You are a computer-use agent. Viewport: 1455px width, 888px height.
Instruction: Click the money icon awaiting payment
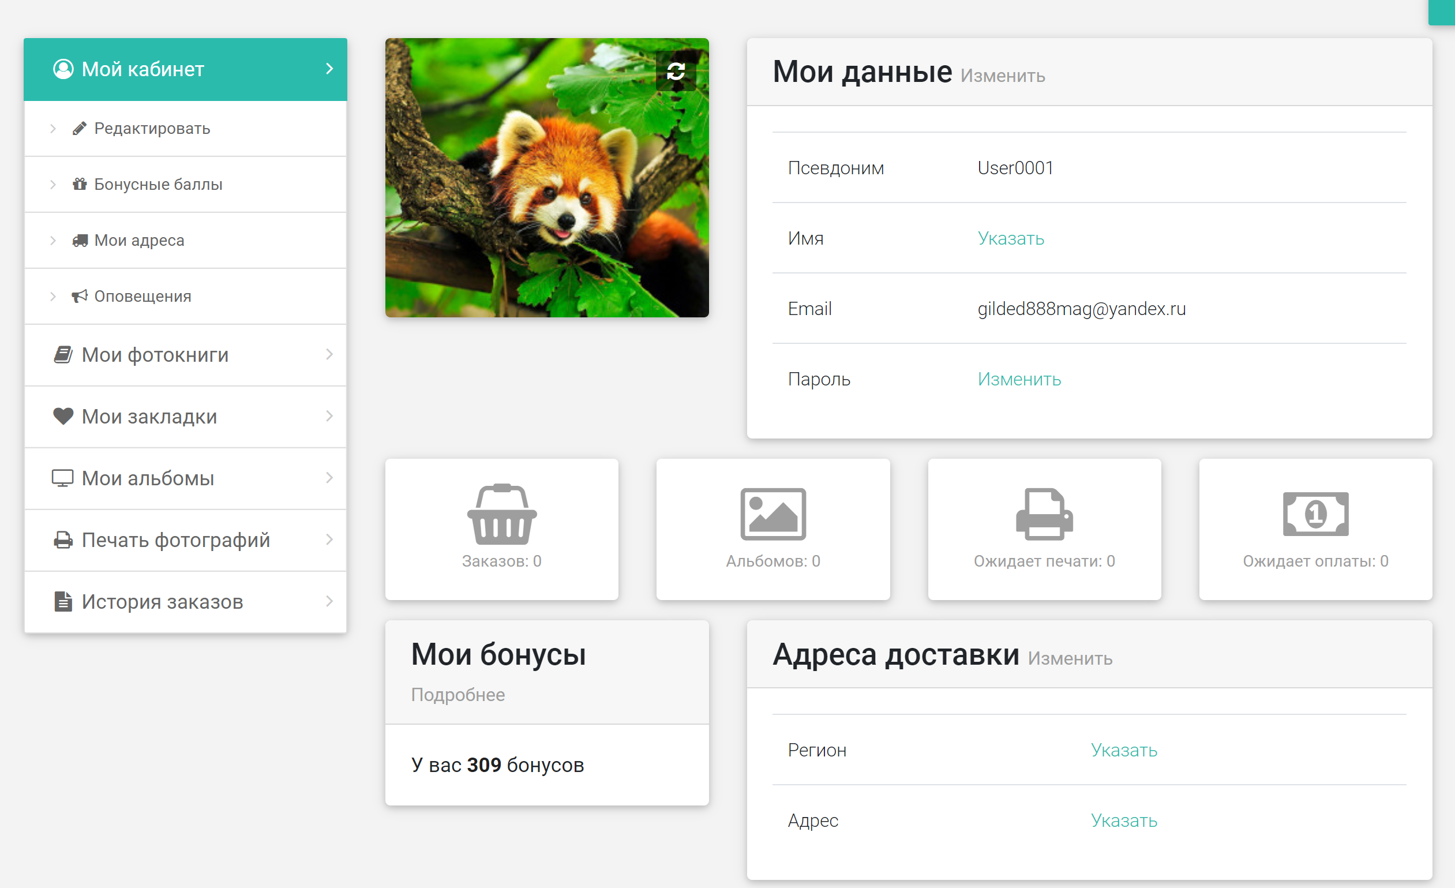click(1315, 514)
